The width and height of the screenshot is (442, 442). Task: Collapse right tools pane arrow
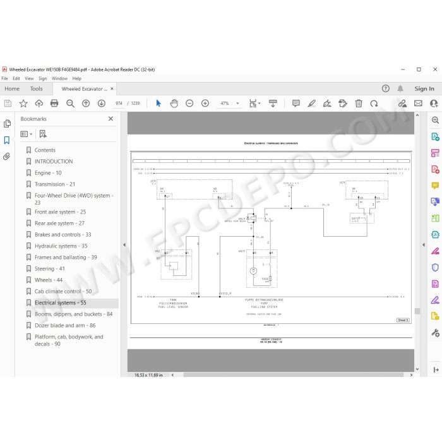click(x=424, y=245)
